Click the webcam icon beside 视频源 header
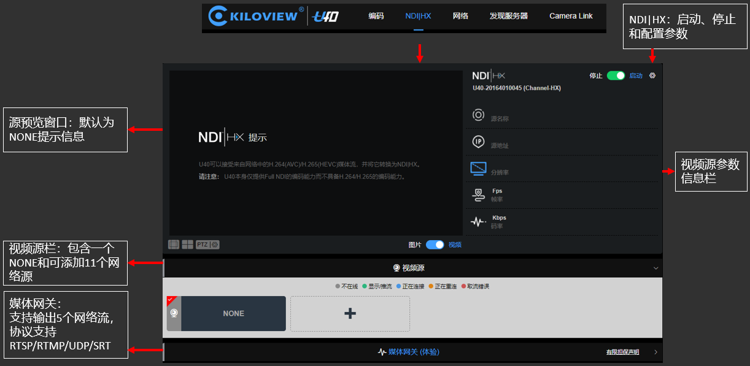The width and height of the screenshot is (750, 366). coord(396,268)
